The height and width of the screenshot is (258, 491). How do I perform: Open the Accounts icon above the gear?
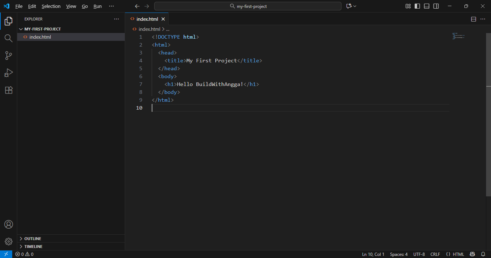pyautogui.click(x=8, y=224)
